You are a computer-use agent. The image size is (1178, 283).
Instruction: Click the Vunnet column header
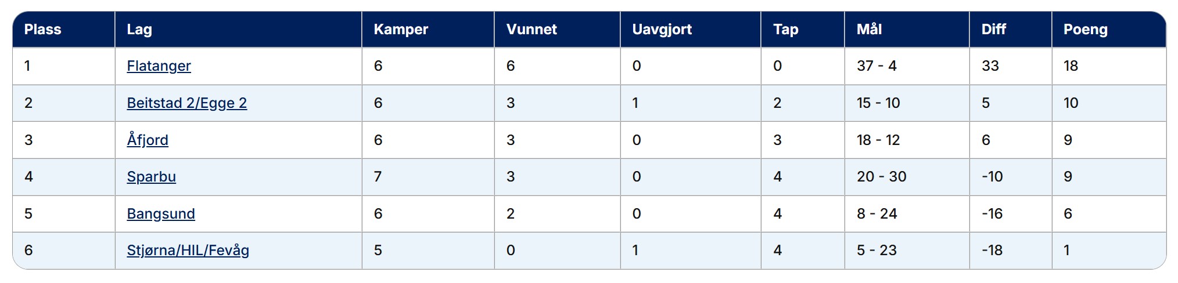click(531, 30)
